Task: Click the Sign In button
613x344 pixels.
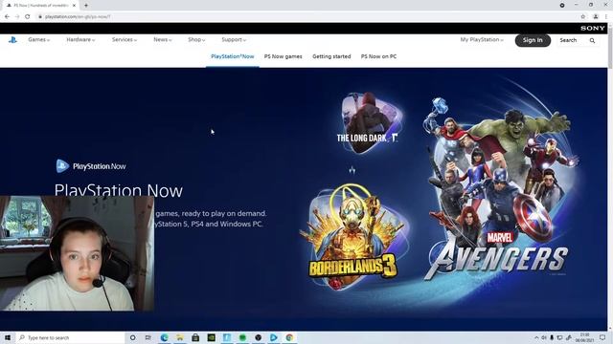Action: pos(533,40)
